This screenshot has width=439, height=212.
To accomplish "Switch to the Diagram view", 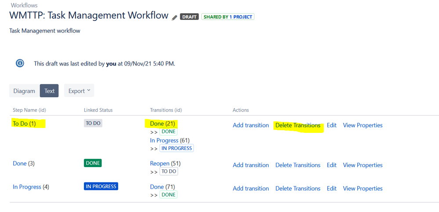I will click(24, 91).
